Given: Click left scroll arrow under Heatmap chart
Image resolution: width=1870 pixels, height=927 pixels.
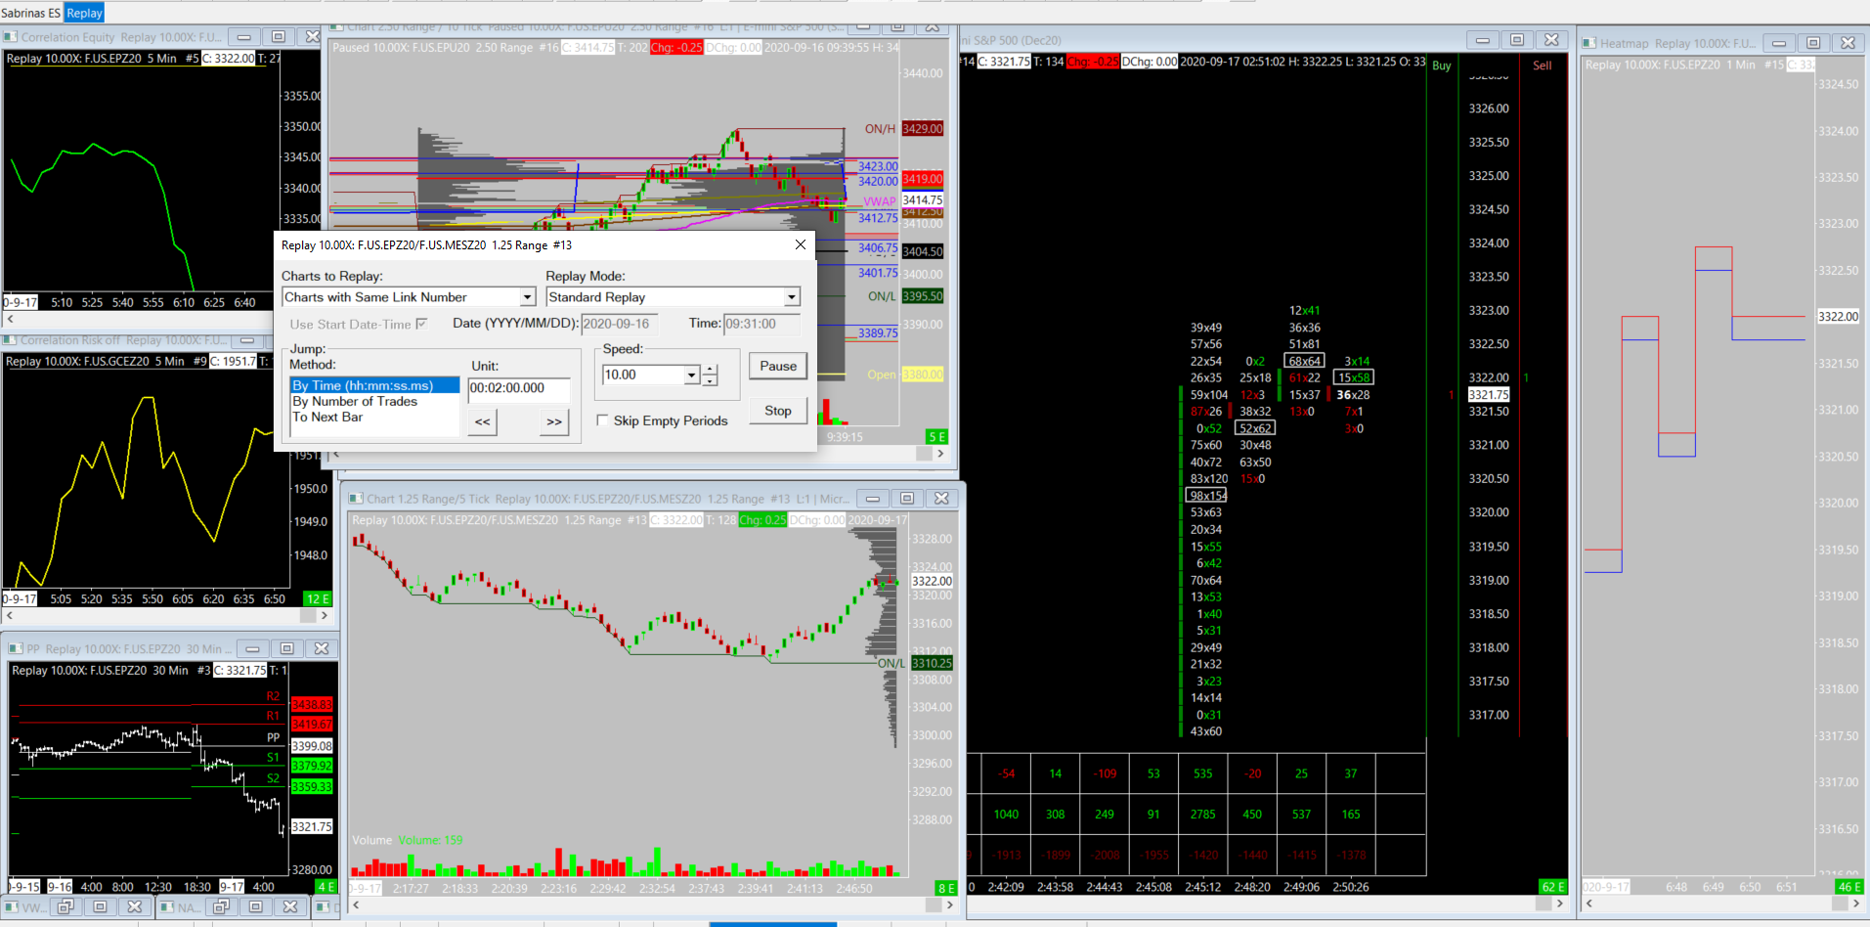Looking at the screenshot, I should pos(1589,904).
